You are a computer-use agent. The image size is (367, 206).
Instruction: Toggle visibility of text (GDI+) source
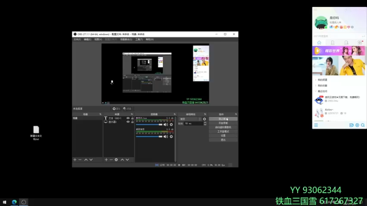[128, 118]
